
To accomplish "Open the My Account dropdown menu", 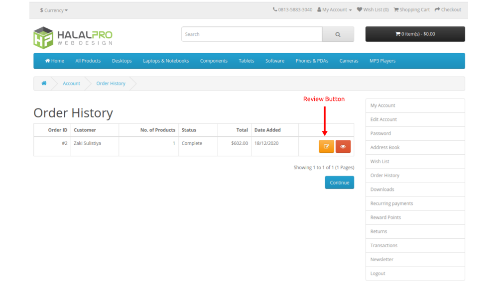I will [335, 9].
